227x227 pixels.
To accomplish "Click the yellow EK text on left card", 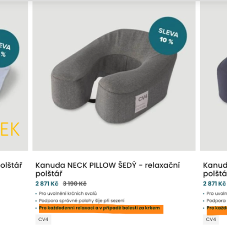I will (x=10, y=129).
